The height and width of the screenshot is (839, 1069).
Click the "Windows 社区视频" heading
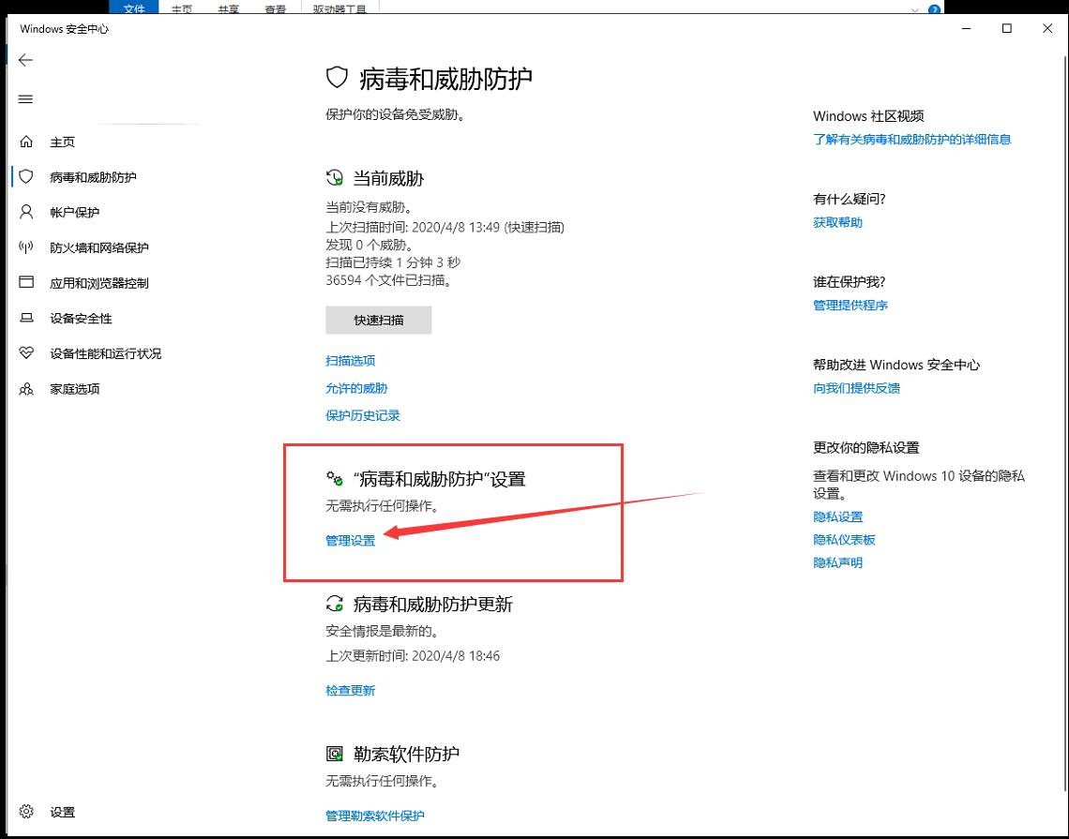pyautogui.click(x=868, y=116)
